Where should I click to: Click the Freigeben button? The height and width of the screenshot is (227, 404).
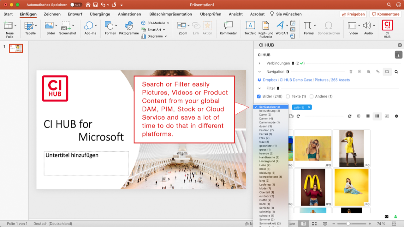pyautogui.click(x=353, y=14)
